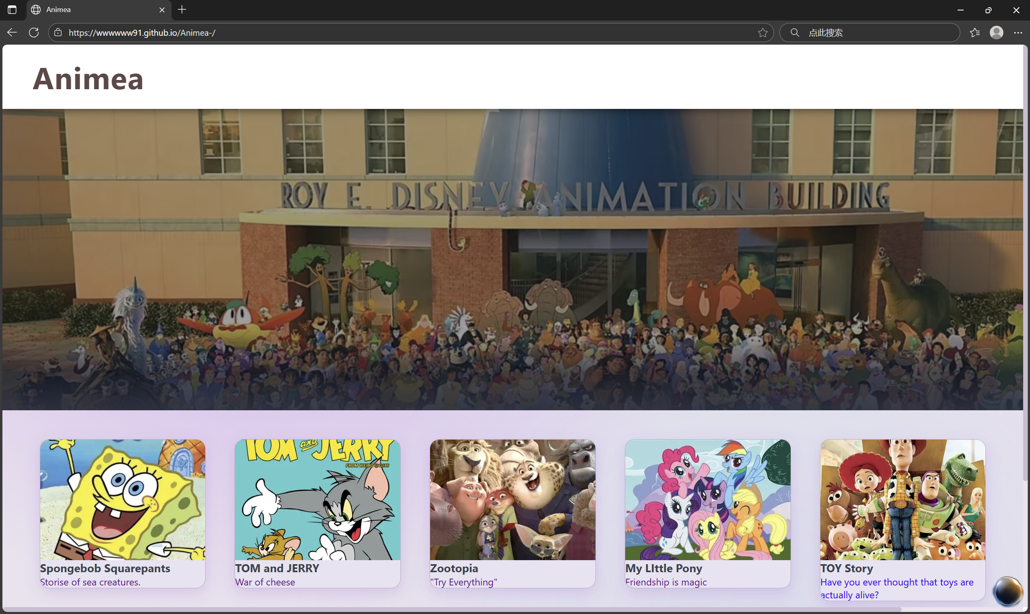Open a new browser tab
The image size is (1030, 614).
pyautogui.click(x=181, y=10)
